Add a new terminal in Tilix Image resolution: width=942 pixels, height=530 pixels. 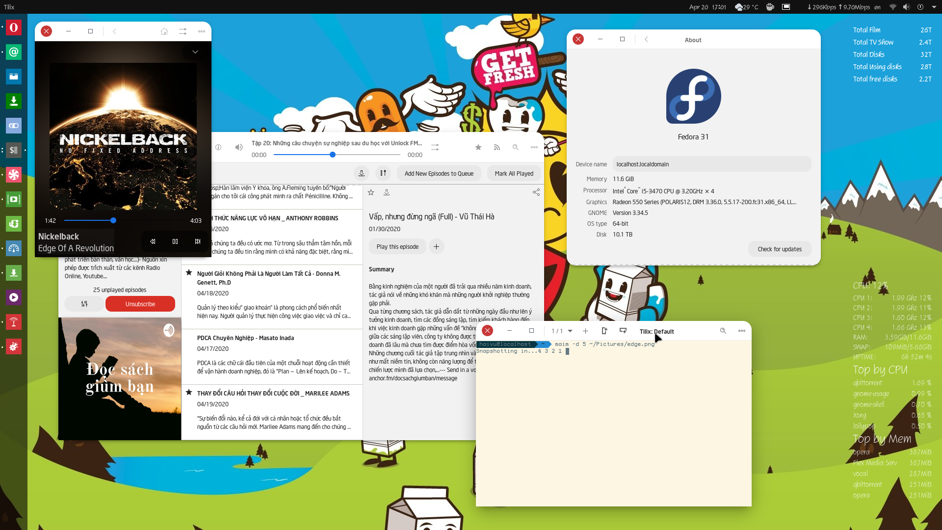coord(585,331)
